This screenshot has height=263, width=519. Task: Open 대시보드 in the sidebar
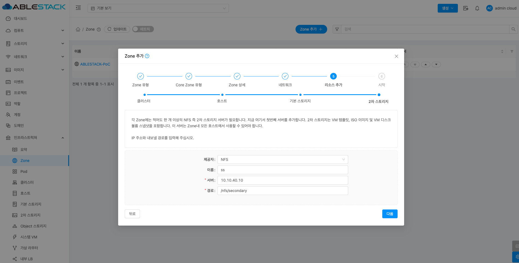click(34, 19)
